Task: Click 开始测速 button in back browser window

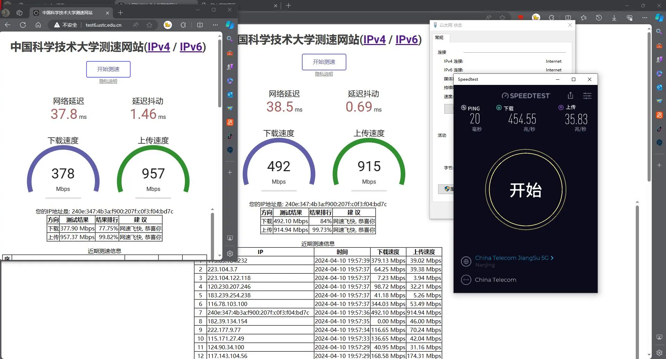Action: tap(324, 62)
